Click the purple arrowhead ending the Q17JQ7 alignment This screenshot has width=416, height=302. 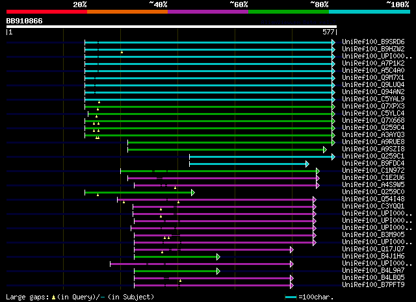(x=292, y=249)
